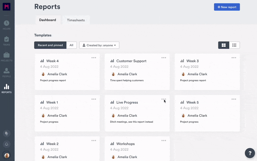257x161 pixels.
Task: Click the help question mark button
Action: click(250, 153)
